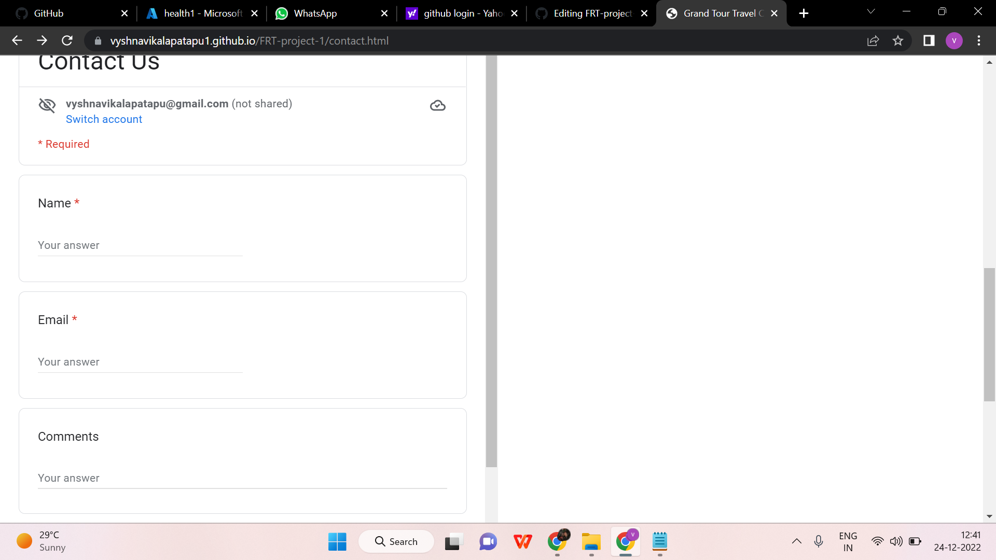996x560 pixels.
Task: Open Notepad from taskbar
Action: pos(659,542)
